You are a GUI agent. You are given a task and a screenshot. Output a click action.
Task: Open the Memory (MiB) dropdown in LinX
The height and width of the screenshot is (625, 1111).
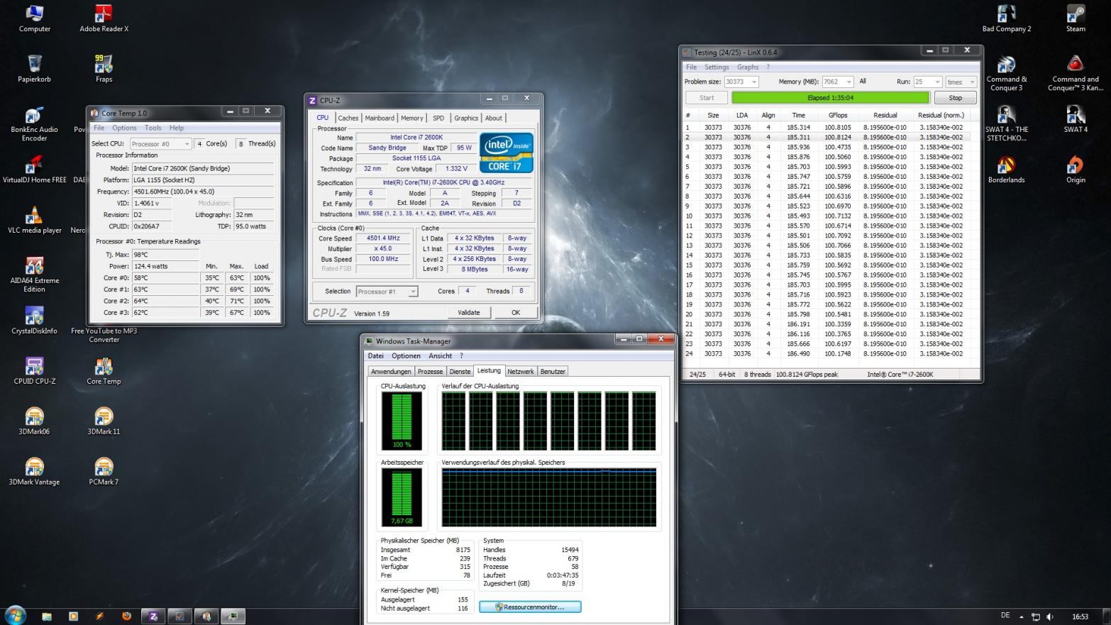(849, 82)
